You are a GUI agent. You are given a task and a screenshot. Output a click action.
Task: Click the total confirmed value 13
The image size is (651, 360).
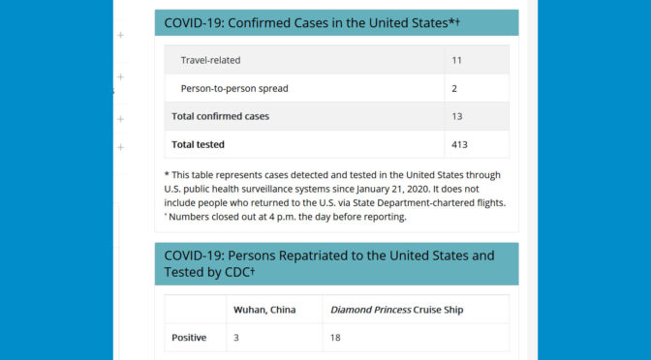tap(456, 116)
